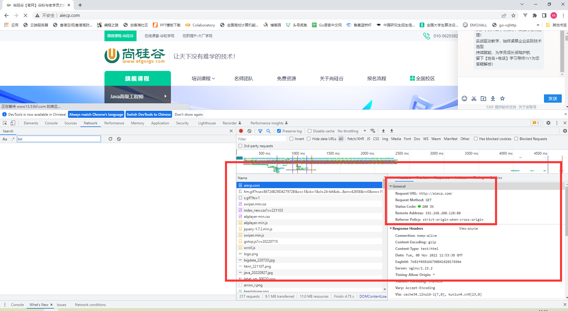Open the bottom drawer three-dot menu

coord(5,304)
